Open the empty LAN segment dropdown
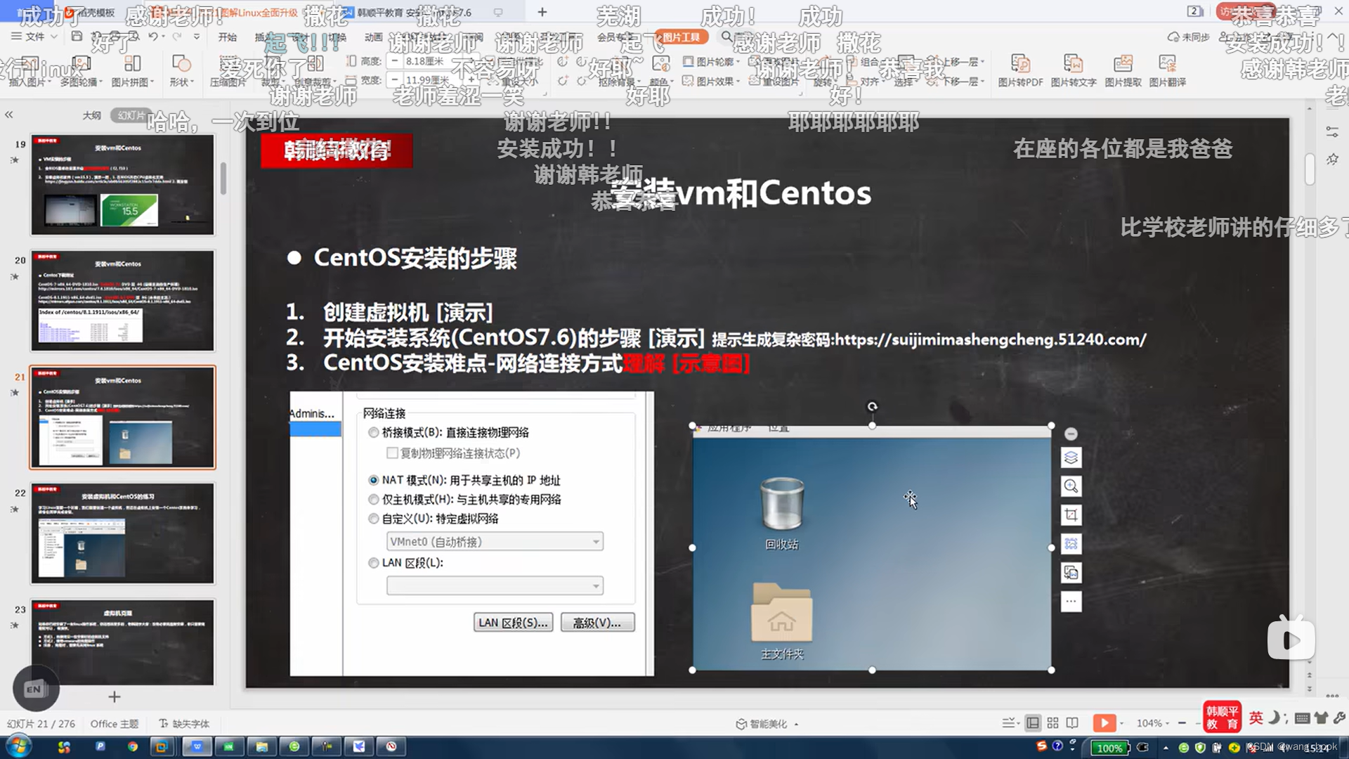1349x759 pixels. [x=495, y=585]
